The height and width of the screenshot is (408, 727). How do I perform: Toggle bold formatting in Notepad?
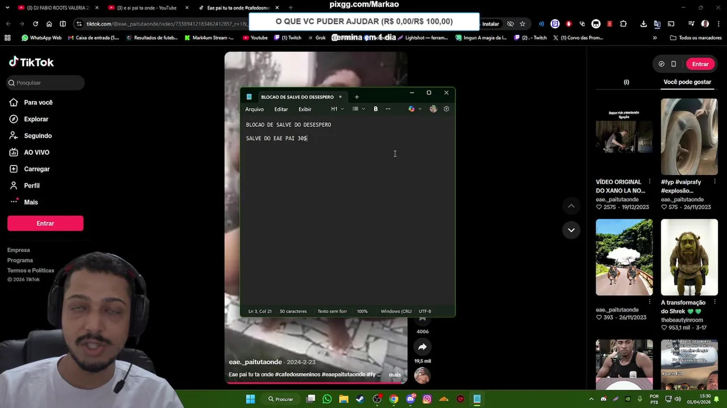(x=375, y=109)
